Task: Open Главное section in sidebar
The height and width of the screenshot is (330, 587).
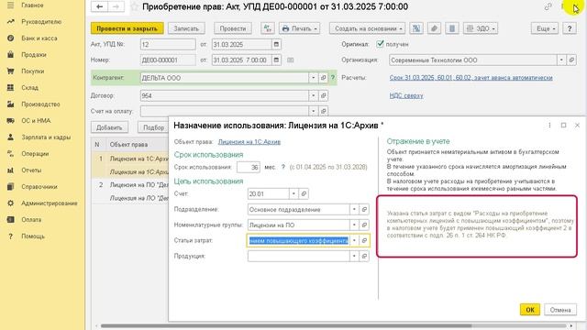Action: (x=32, y=5)
